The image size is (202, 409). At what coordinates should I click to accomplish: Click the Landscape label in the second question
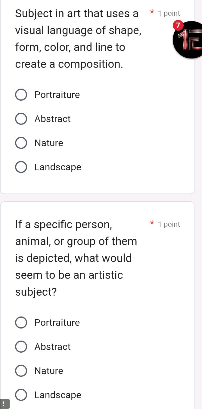(x=57, y=395)
